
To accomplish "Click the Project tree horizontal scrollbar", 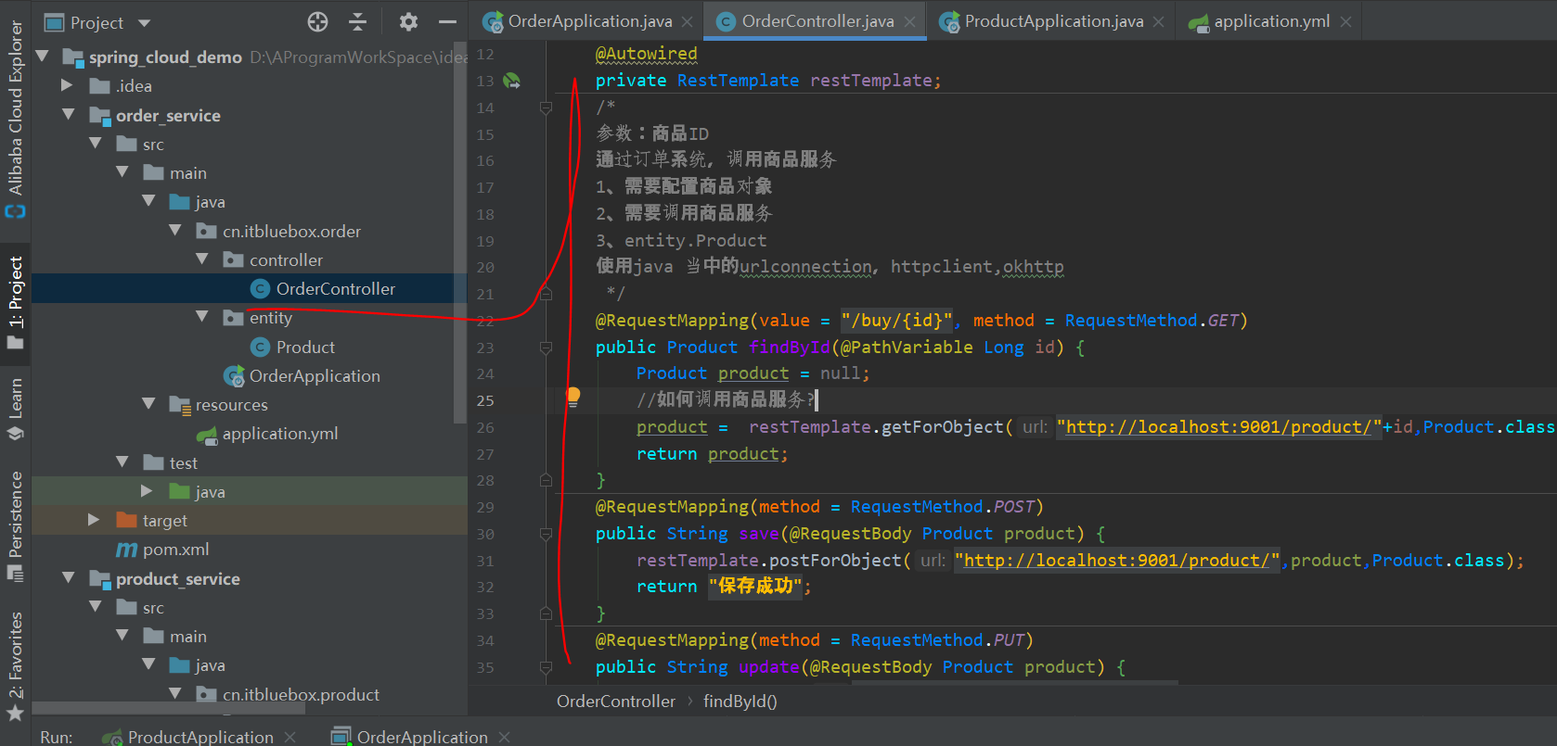I will pos(170,708).
